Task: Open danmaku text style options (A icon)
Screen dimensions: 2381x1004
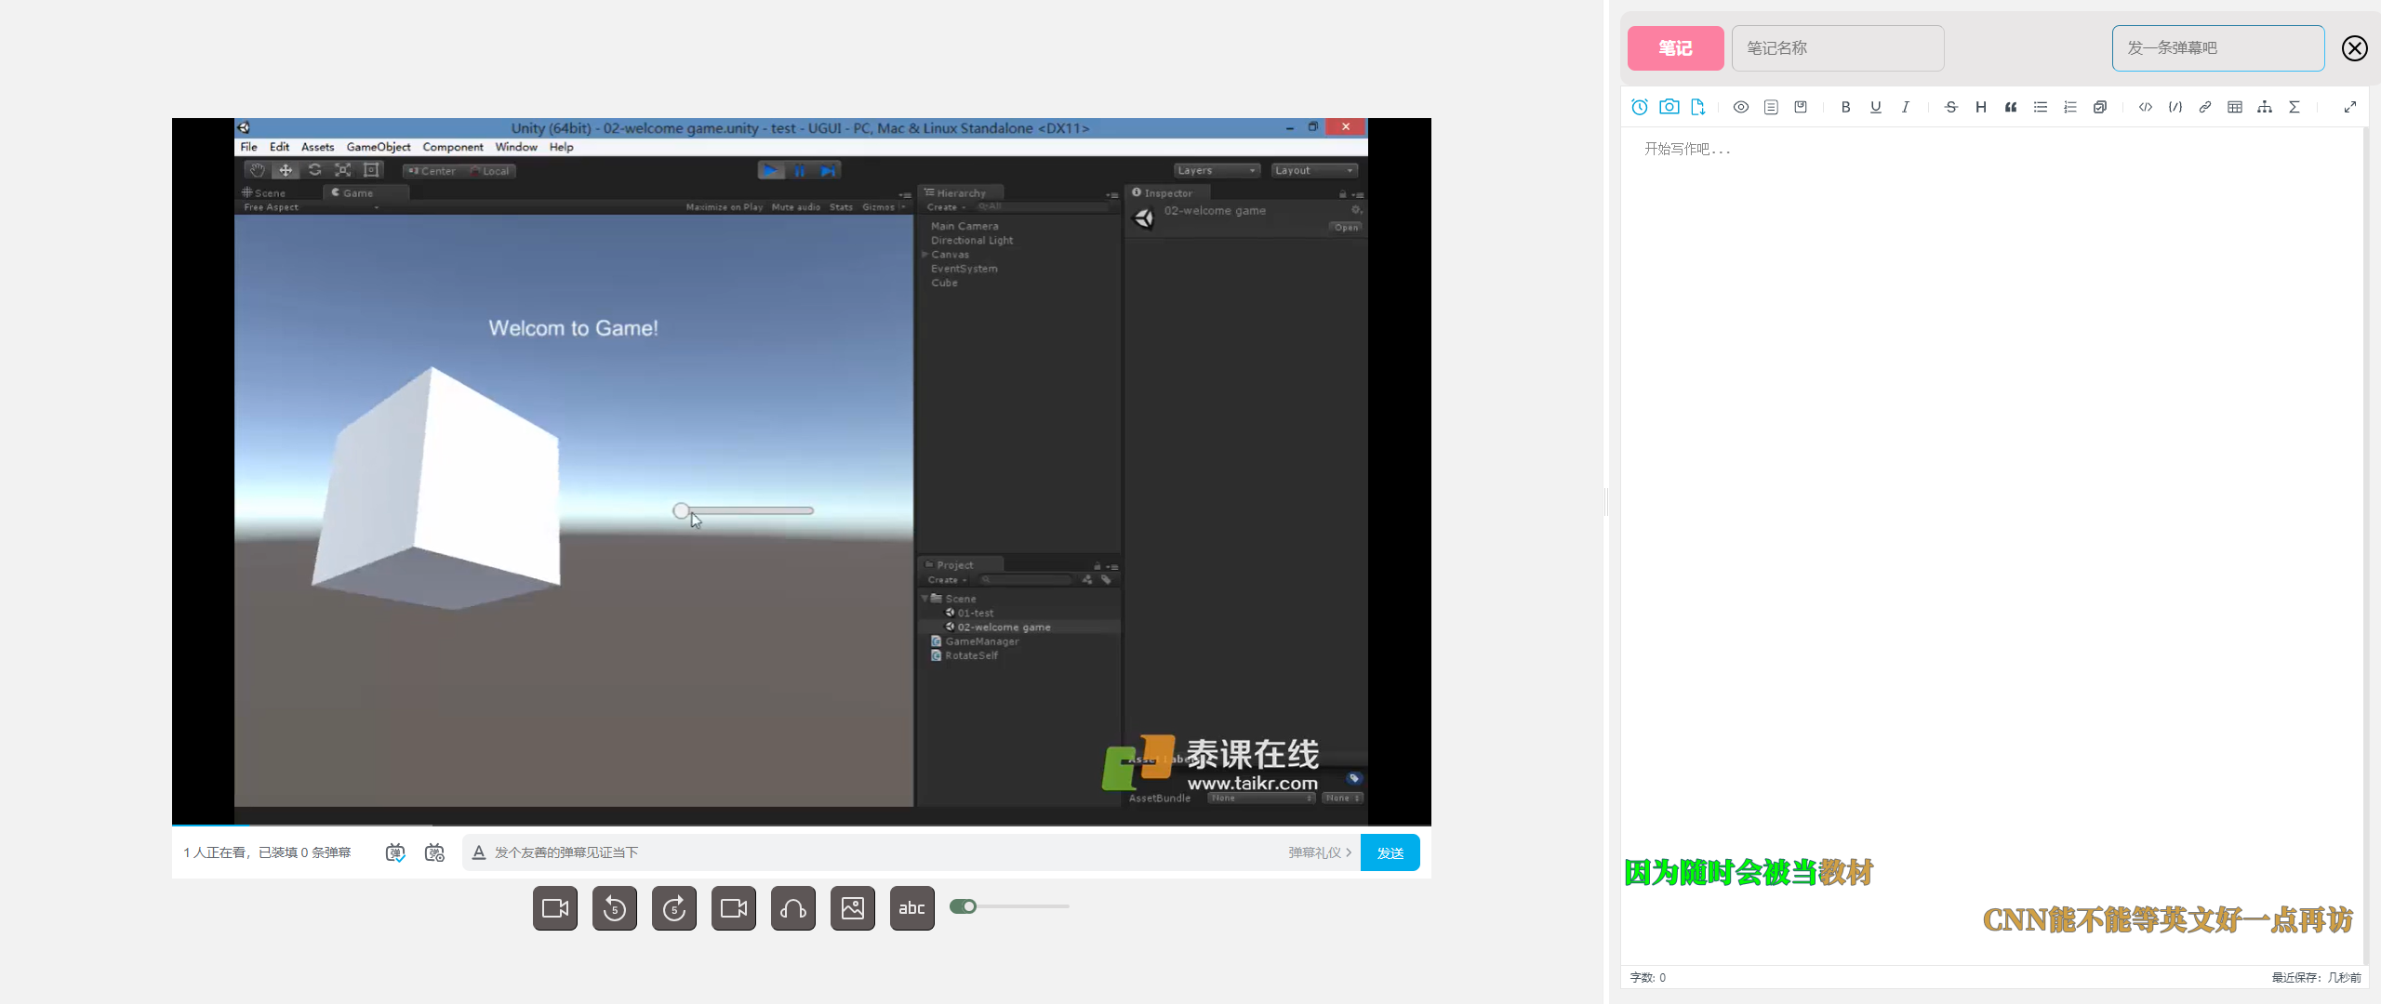Action: [x=479, y=852]
